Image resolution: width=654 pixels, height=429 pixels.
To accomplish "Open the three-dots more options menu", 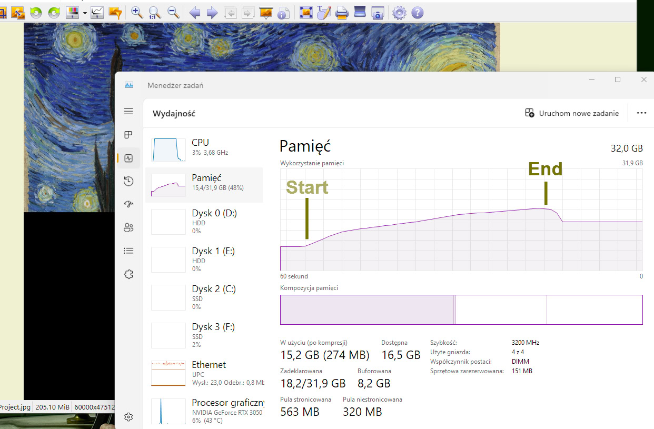I will click(641, 113).
